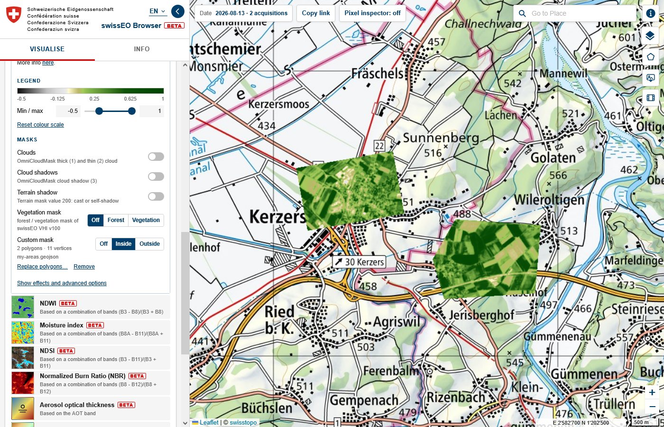This screenshot has width=664, height=427.
Task: Enable the Cloud shadows mask toggle
Action: (x=156, y=176)
